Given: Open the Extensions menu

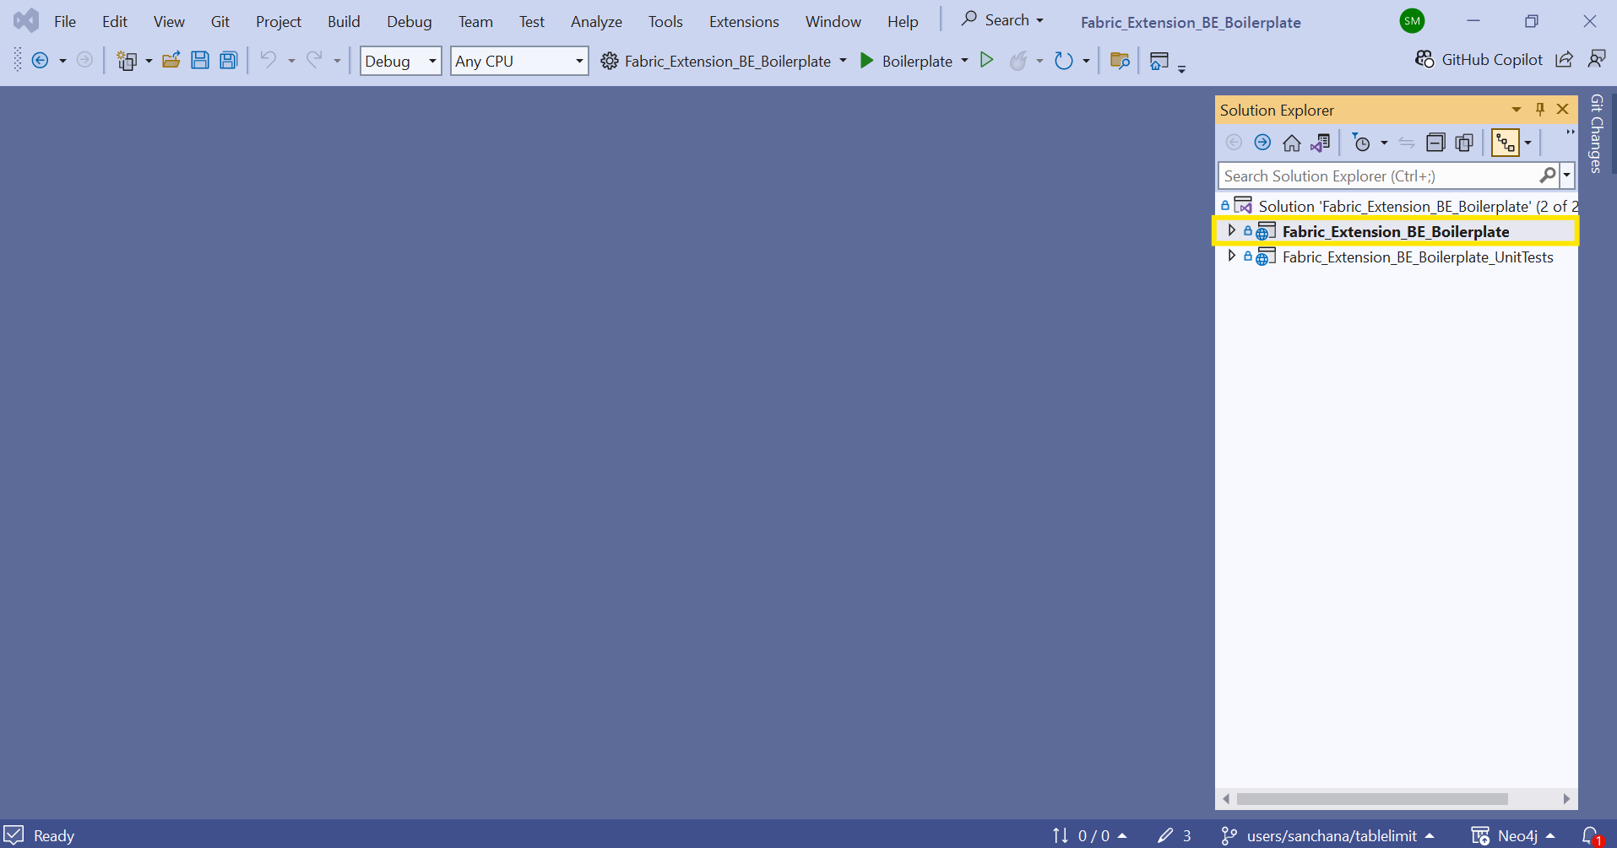Looking at the screenshot, I should click(x=744, y=21).
